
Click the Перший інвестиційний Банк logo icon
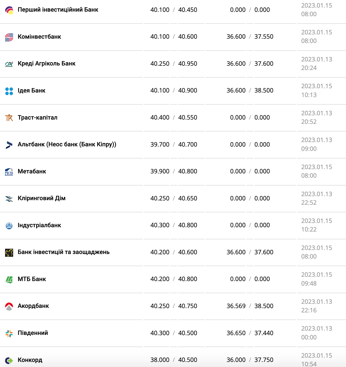click(x=9, y=10)
